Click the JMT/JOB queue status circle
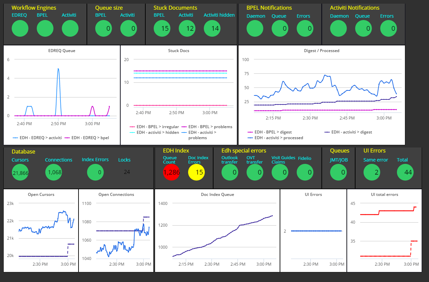 (x=338, y=172)
